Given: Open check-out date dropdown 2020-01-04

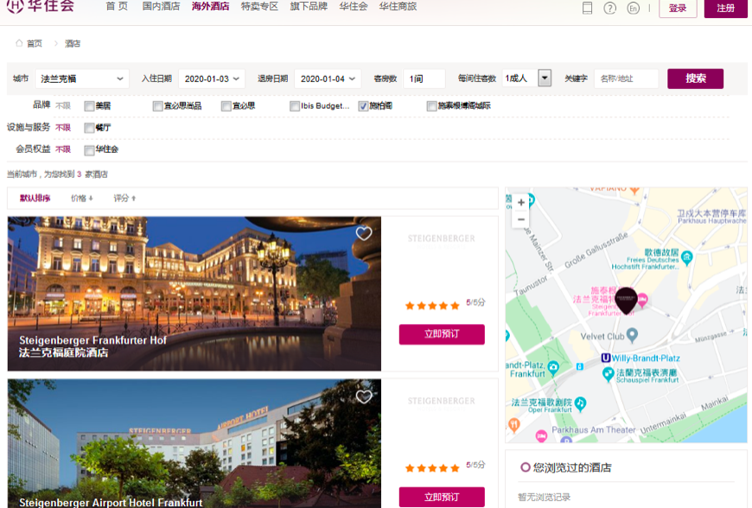Looking at the screenshot, I should tap(328, 79).
